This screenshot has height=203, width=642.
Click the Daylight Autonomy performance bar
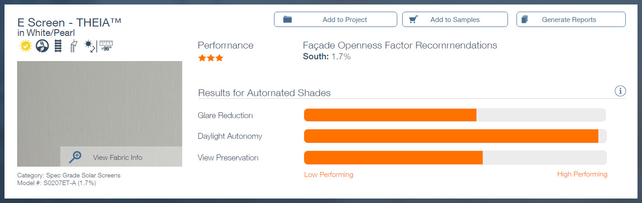pyautogui.click(x=455, y=136)
